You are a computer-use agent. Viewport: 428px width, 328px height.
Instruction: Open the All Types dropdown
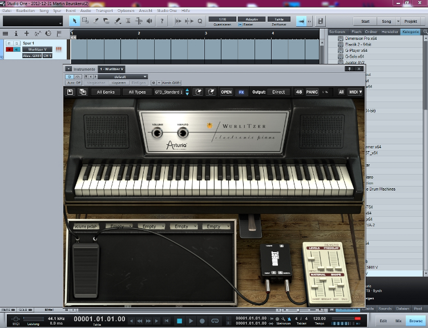pyautogui.click(x=137, y=92)
